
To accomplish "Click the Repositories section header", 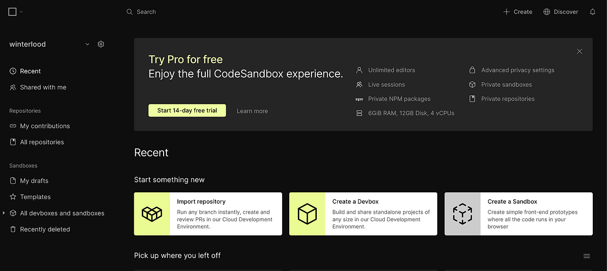I will [25, 111].
